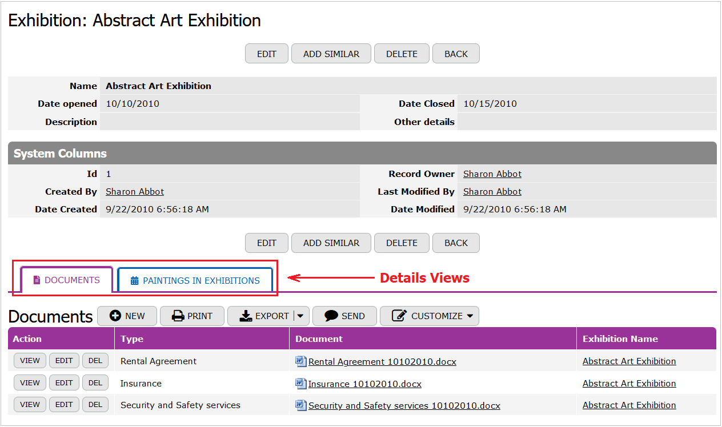Edit the Rental Agreement document row
This screenshot has height=427, width=722.
tap(64, 361)
